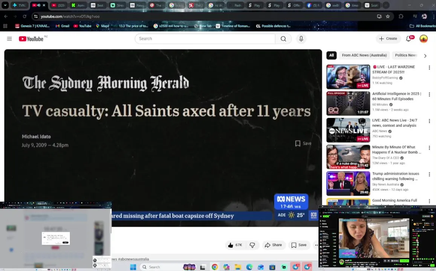This screenshot has height=271, width=436.
Task: Open Task View on the taskbar
Action: point(203,267)
